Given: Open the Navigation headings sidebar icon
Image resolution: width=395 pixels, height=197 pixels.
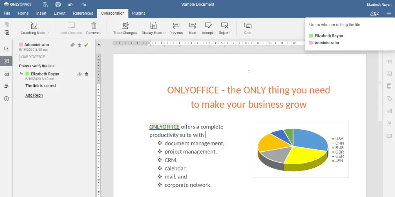Looking at the screenshot, I should tap(6, 86).
